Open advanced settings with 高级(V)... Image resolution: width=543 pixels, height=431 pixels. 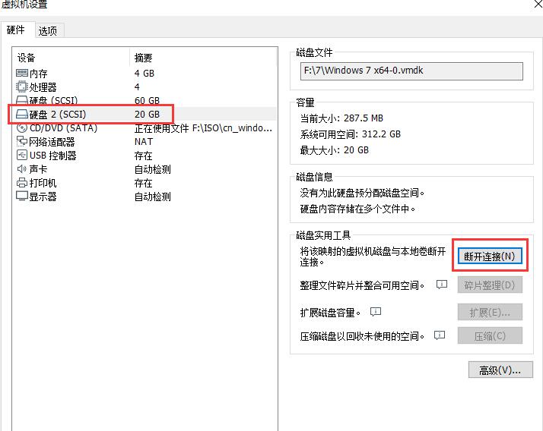coord(500,370)
